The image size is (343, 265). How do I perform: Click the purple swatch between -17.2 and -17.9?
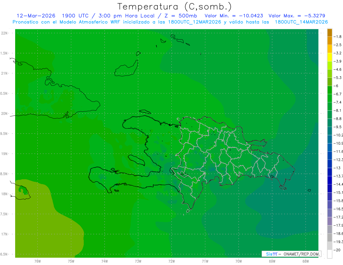pos(330,221)
